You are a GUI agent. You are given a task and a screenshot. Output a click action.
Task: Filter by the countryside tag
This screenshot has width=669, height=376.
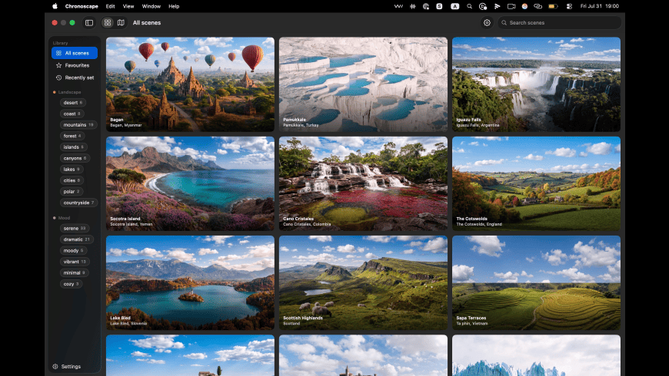78,203
